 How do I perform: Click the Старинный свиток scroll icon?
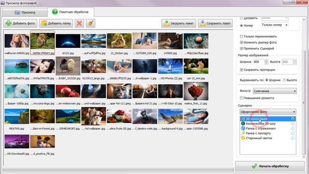243,138
